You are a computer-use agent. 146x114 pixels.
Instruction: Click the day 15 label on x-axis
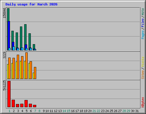pyautogui.click(x=68, y=111)
